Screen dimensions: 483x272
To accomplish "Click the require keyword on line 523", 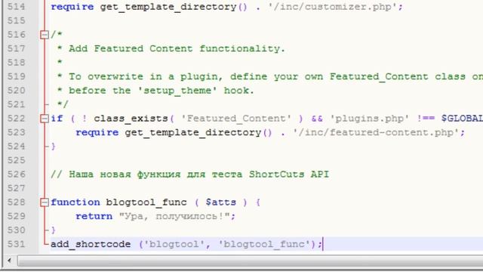I will click(97, 133).
